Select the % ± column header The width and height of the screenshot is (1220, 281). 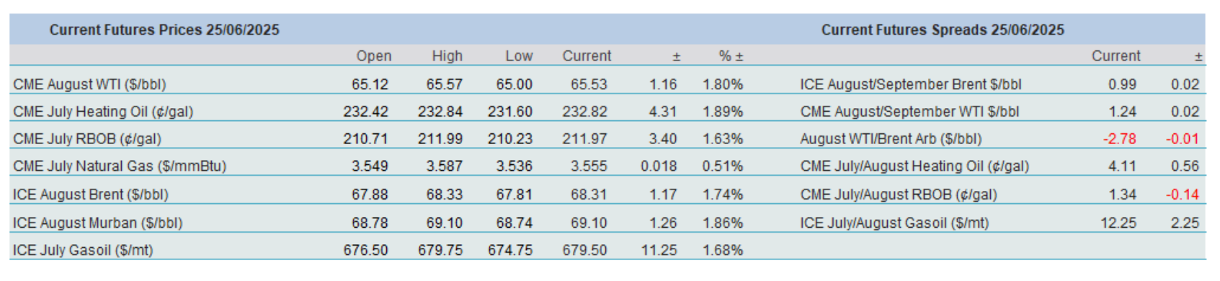tap(731, 56)
